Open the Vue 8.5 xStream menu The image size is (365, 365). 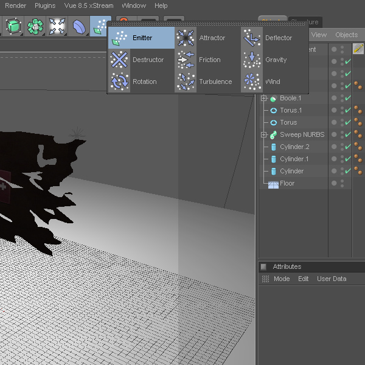89,5
